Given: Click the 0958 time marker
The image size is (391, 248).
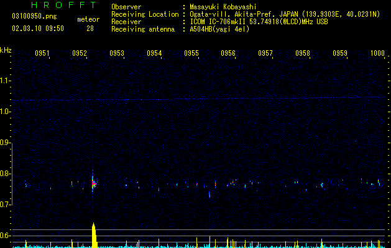Looking at the screenshot, I should pos(303,53).
